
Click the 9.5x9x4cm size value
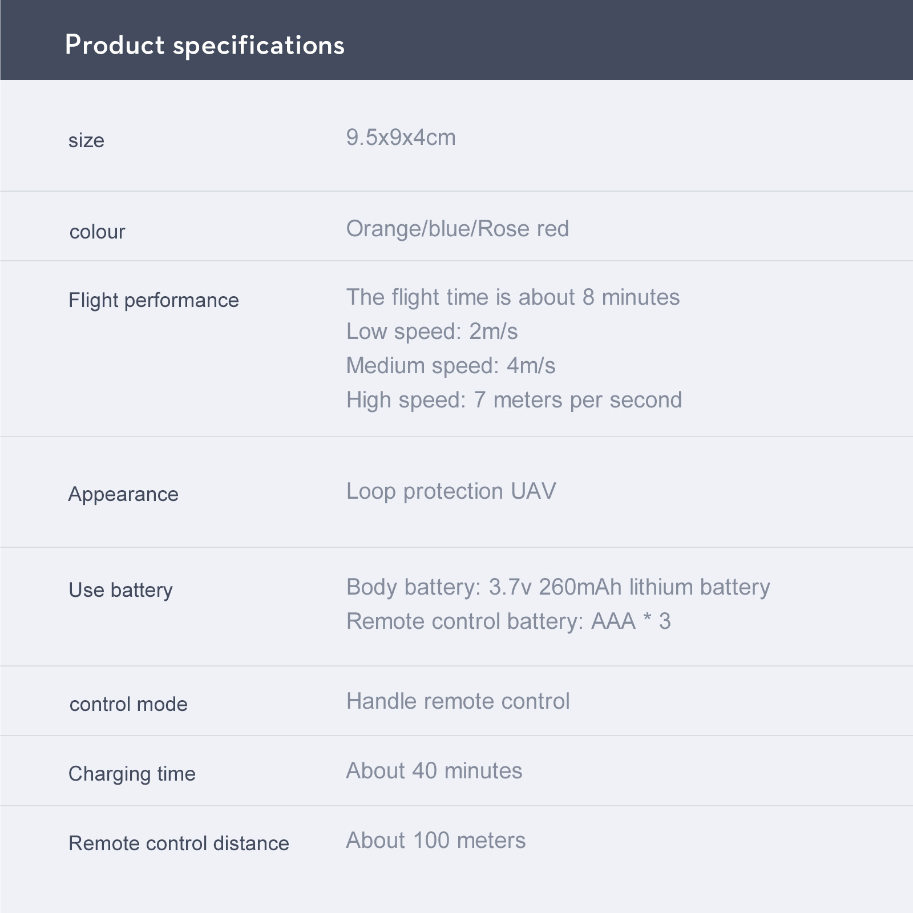pyautogui.click(x=401, y=138)
